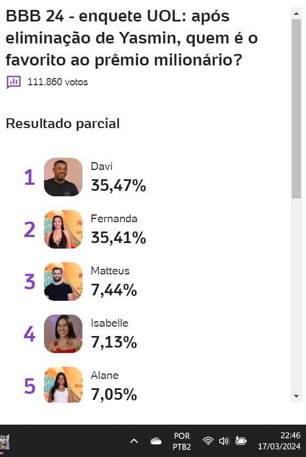Screen dimensions: 306x457
Task: Select Isabelle's profile photo
Action: click(63, 333)
